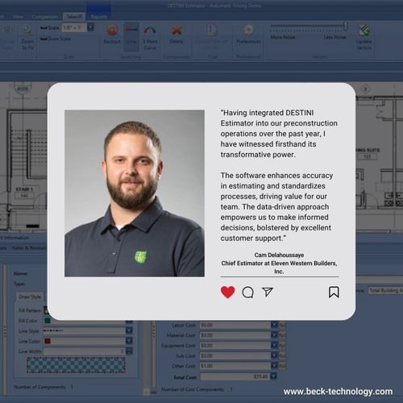This screenshot has height=403, width=403.
Task: Click the Update Vectors icon
Action: click(x=364, y=31)
